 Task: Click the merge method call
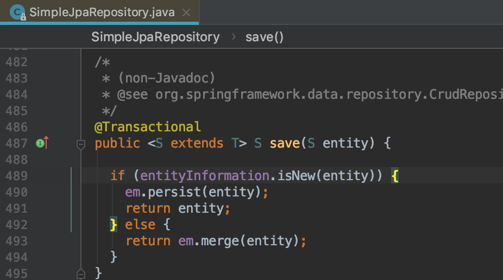point(220,241)
